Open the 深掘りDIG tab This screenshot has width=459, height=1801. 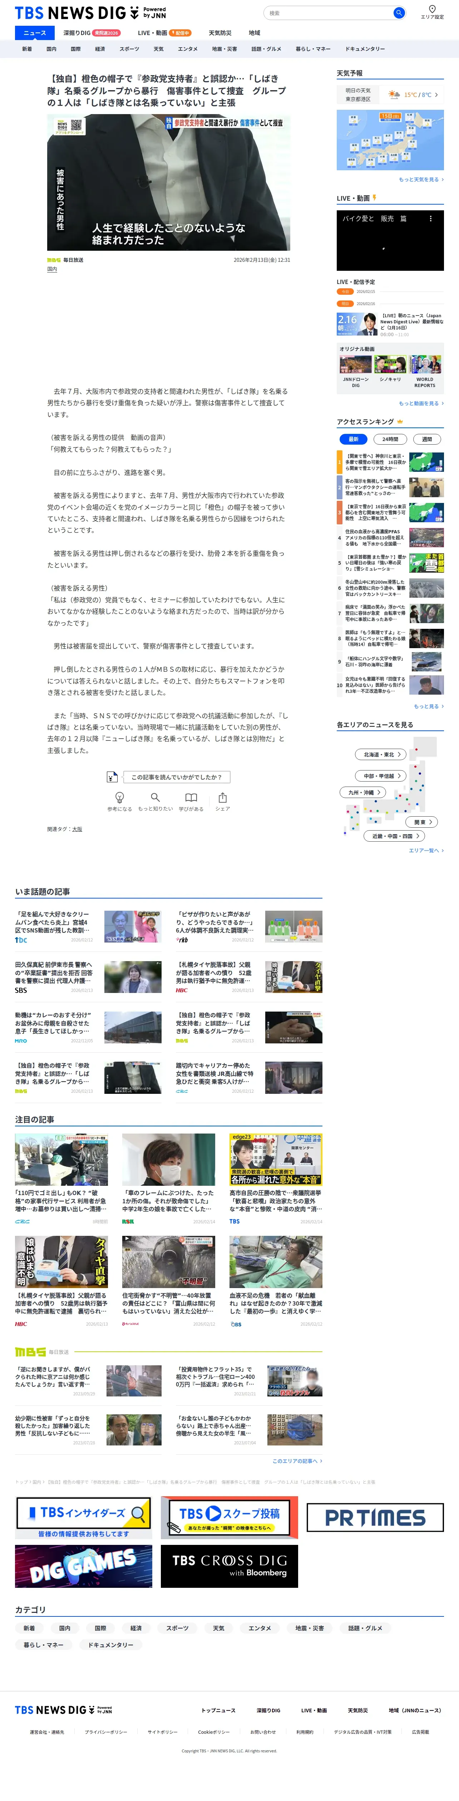pos(92,33)
